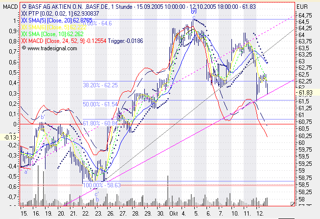Select the SMA(6) [Close, 5] legend entry
320x219 pixels.
click(57, 27)
